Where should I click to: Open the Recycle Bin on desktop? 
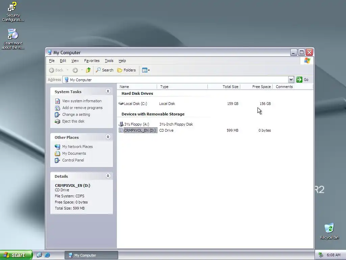click(x=329, y=231)
